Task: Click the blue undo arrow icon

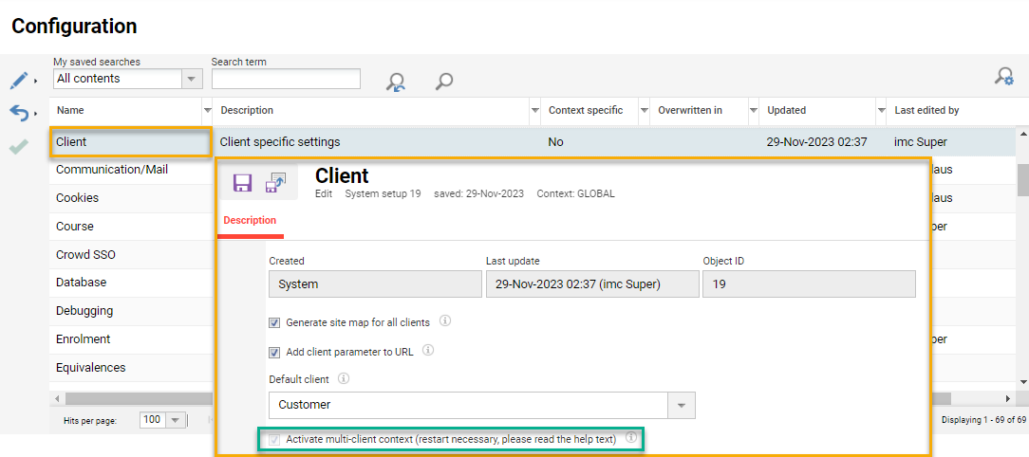Action: 18,114
